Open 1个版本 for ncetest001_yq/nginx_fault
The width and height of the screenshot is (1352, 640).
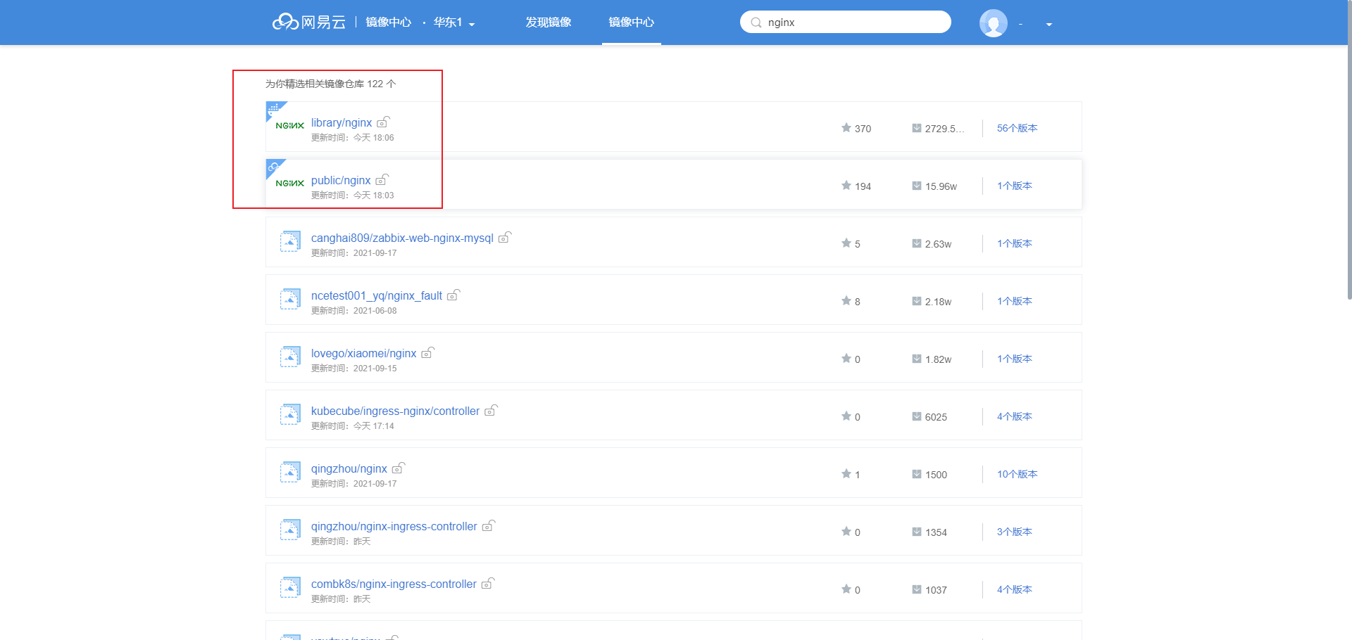(x=1014, y=301)
